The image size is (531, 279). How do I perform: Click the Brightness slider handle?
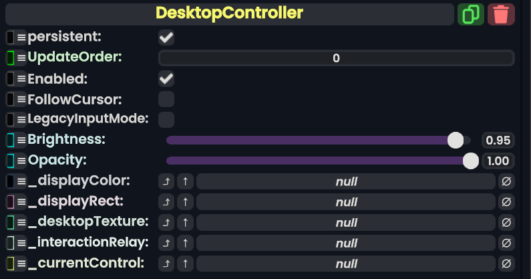pos(456,140)
